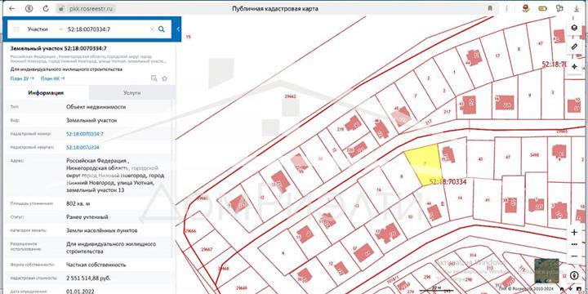The width and height of the screenshot is (588, 294).
Task: Open the map layers panel
Action: (574, 28)
